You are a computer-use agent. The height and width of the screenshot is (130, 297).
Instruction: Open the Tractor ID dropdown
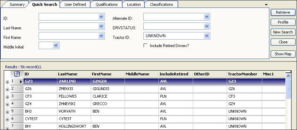click(207, 36)
